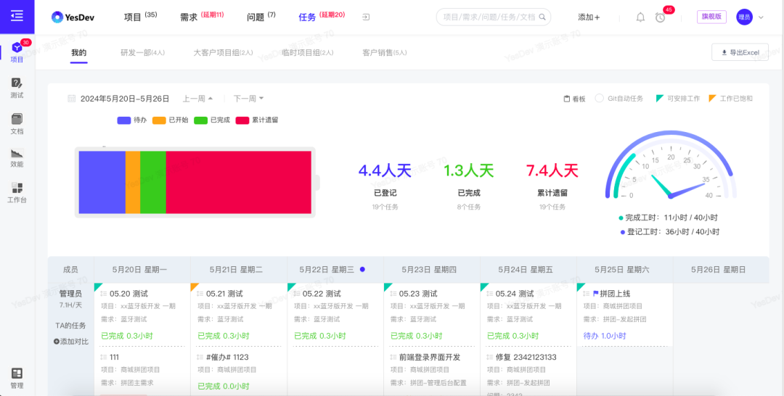Click 添加对比 under 管理员

click(71, 342)
